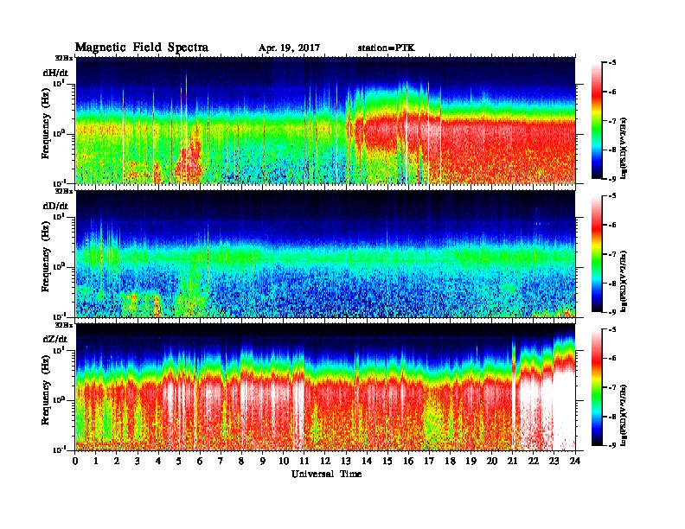Click inside the dD/dt spectrogram plot
Image resolution: width=685 pixels, height=529 pixels.
pos(325,254)
